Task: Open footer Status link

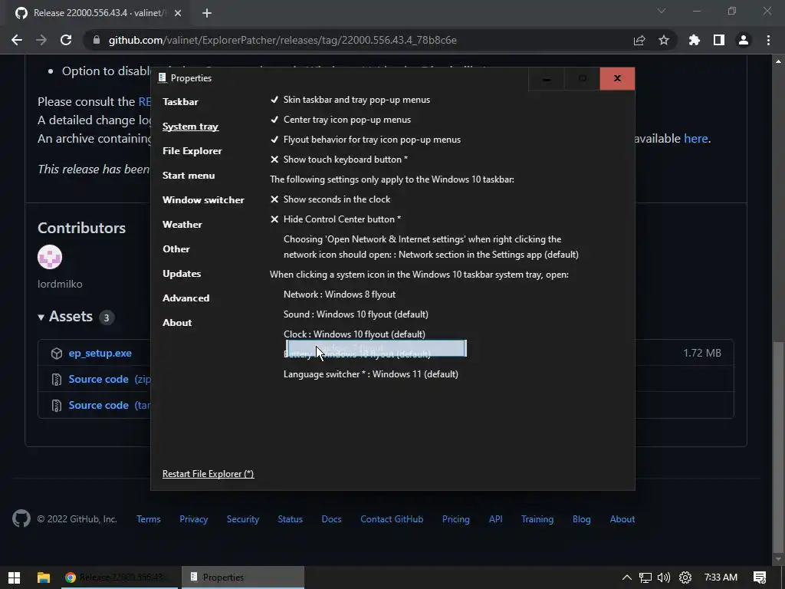Action: tap(291, 519)
